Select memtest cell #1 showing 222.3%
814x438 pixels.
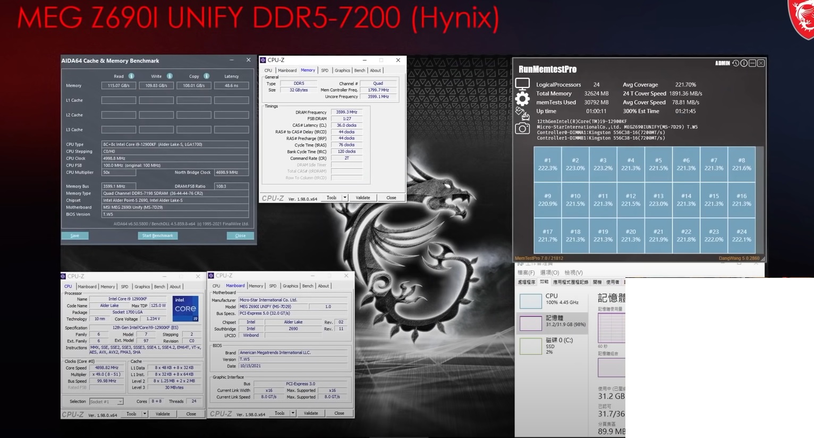click(x=548, y=164)
